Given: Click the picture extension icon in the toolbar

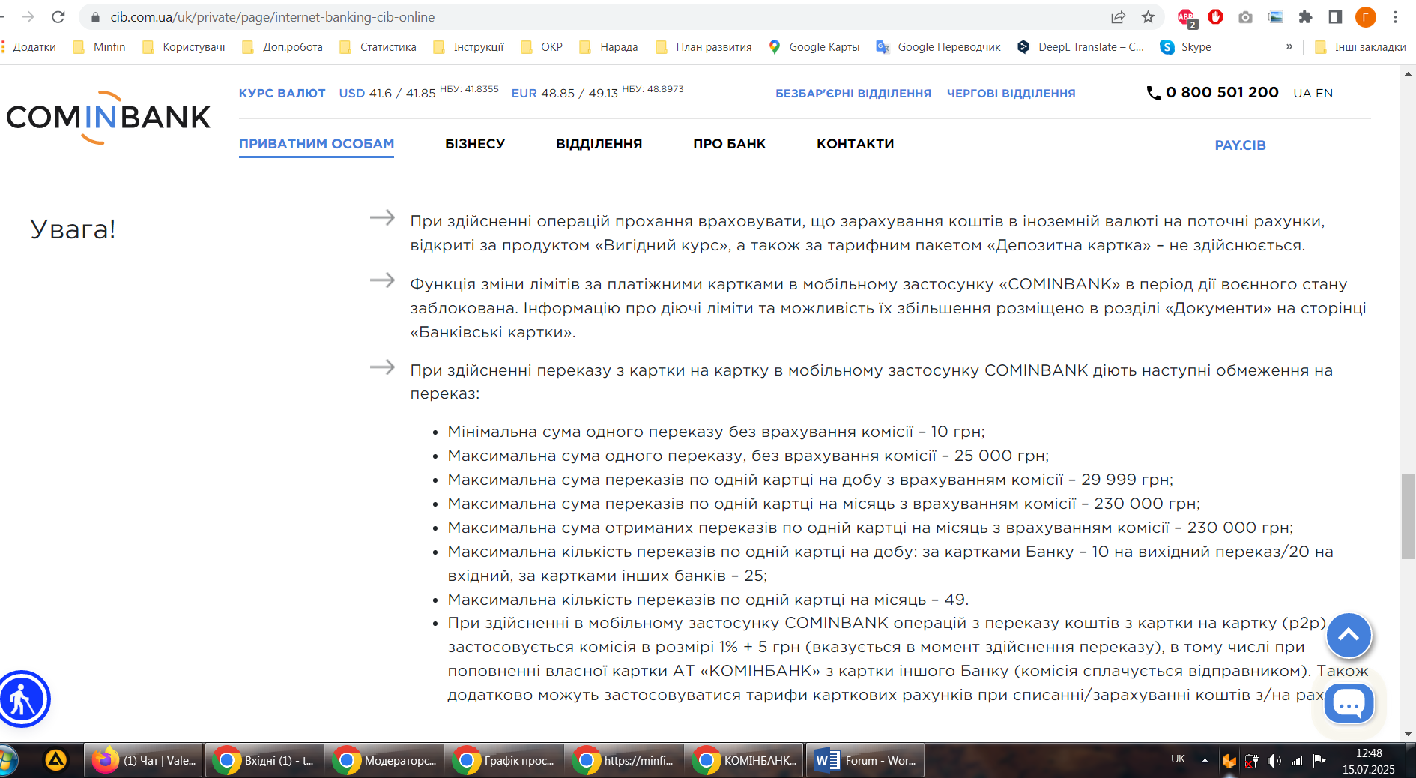Looking at the screenshot, I should 1275,16.
